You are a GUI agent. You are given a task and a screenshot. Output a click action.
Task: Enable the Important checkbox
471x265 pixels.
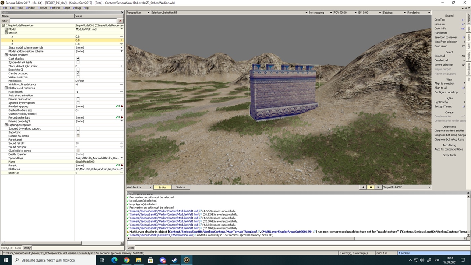pos(78,132)
